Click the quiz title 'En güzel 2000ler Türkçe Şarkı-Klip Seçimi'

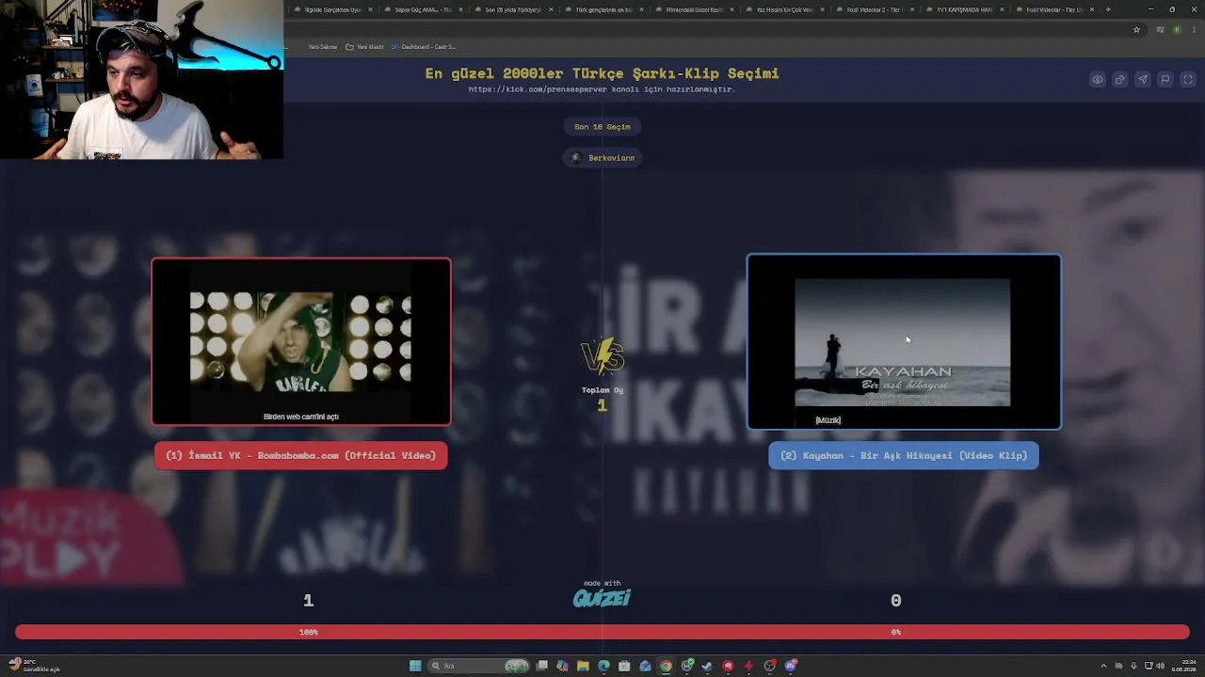[x=602, y=73]
